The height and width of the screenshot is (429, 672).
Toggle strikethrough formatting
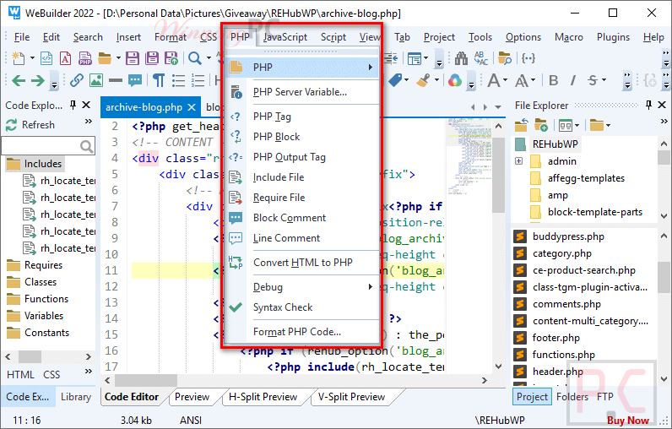click(x=593, y=80)
